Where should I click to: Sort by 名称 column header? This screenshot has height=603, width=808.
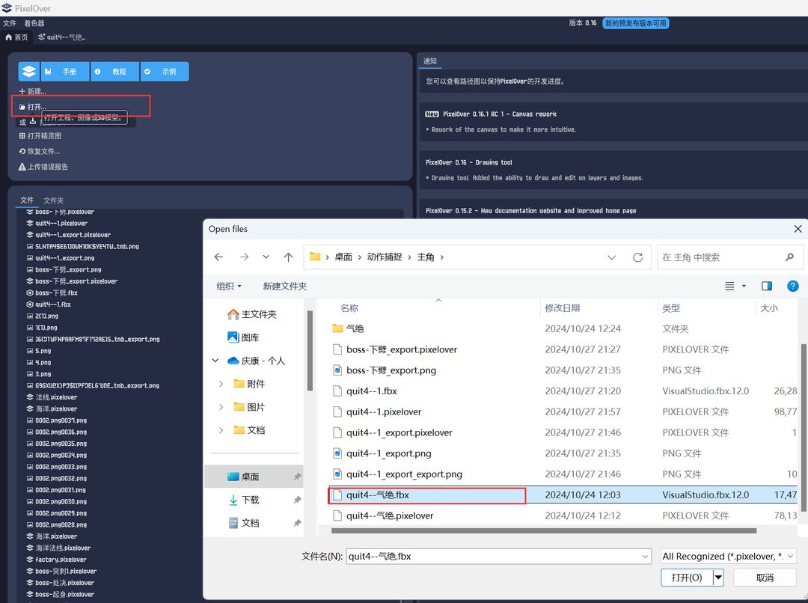point(349,308)
